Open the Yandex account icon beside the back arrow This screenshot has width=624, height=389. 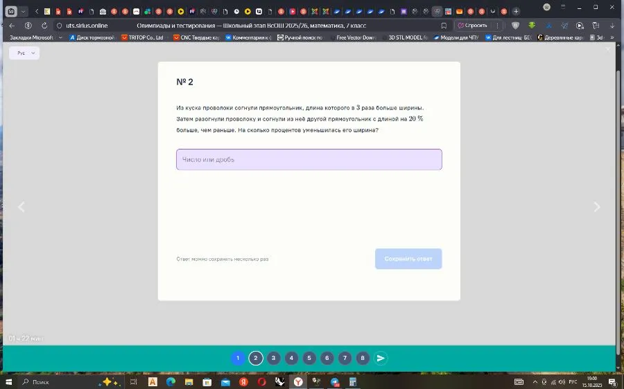pos(28,26)
